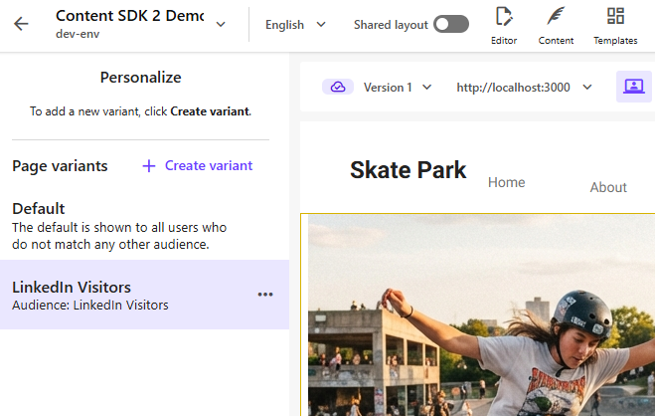
Task: Expand the Content SDK 2 Demo site dropdown
Action: [221, 24]
